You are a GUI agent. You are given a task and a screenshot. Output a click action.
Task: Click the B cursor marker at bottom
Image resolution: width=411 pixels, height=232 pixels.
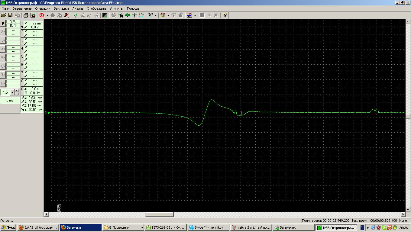[59, 206]
